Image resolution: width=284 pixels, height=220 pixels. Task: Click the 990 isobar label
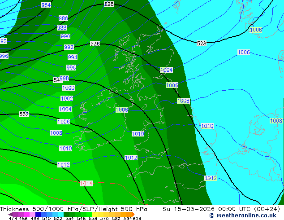65,36
